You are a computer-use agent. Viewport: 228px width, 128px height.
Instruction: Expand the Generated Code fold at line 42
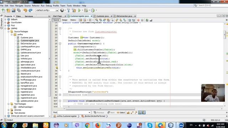click(60, 95)
